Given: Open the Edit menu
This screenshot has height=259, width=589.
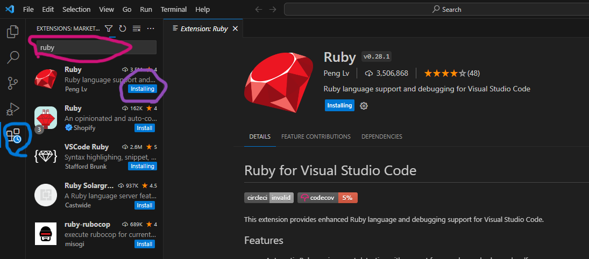Looking at the screenshot, I should click(x=48, y=9).
